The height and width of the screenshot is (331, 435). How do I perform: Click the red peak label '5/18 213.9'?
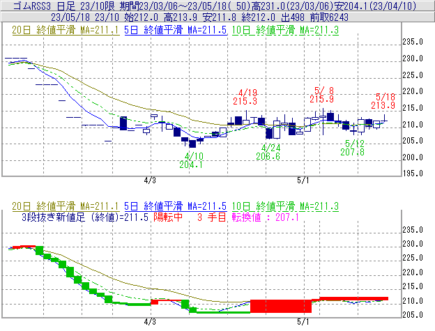383,101
